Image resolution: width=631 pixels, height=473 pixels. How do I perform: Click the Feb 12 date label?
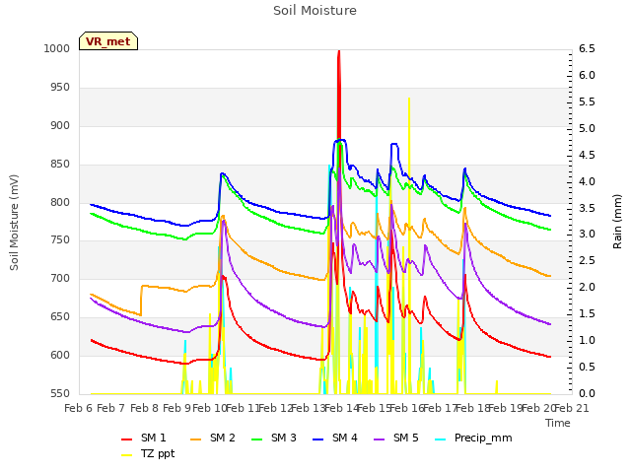click(x=275, y=409)
